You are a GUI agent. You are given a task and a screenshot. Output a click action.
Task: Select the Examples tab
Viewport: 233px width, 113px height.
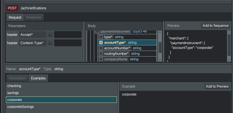pos(38,78)
